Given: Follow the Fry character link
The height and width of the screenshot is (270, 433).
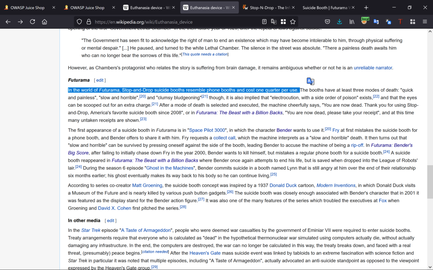Looking at the screenshot, I should pos(336,130).
